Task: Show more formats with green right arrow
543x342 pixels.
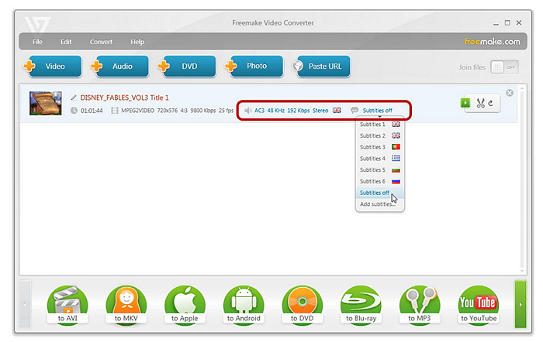Action: (x=521, y=304)
